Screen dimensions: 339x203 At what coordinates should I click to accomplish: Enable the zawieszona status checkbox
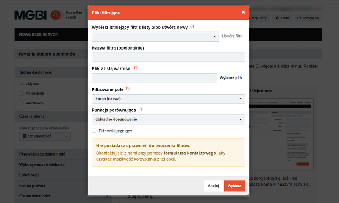[x=22, y=103]
